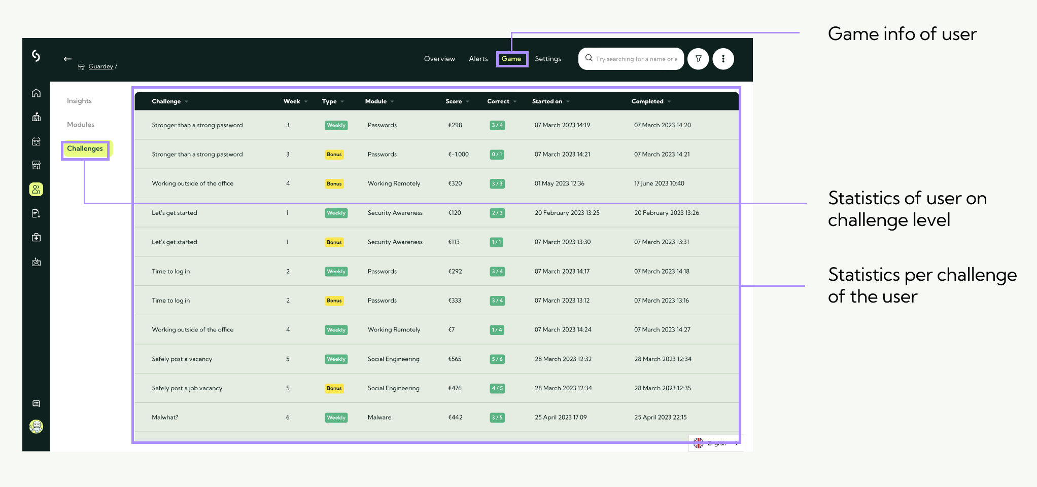
Task: Click the home icon in the sidebar
Action: pyautogui.click(x=36, y=93)
